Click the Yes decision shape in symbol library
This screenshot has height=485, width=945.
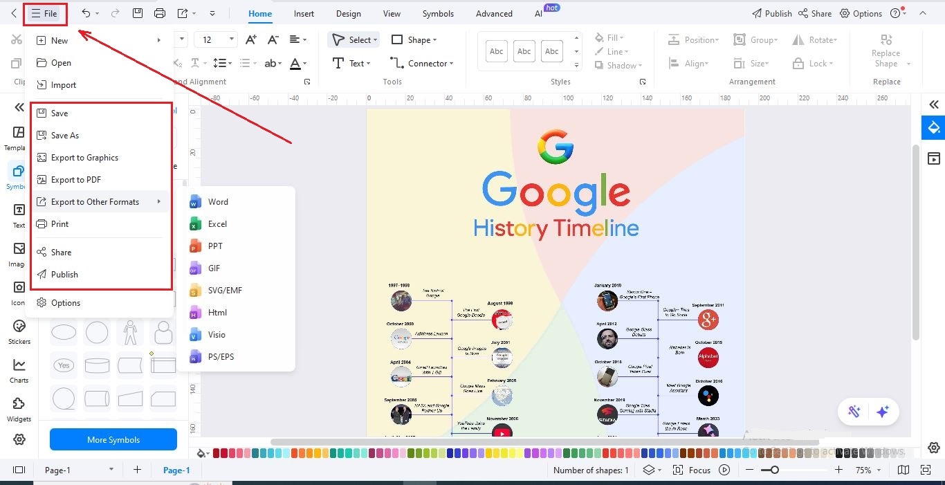pyautogui.click(x=64, y=365)
